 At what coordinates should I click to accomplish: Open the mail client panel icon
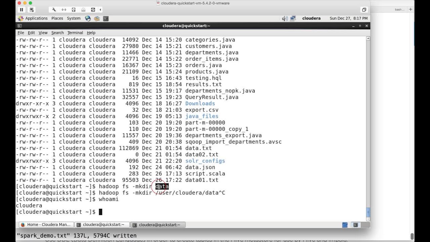tap(97, 18)
